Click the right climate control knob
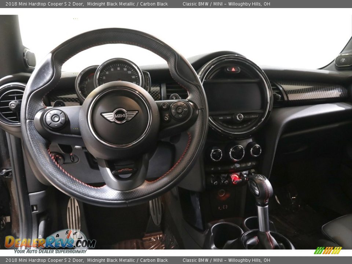The image size is (352, 264). (256, 150)
